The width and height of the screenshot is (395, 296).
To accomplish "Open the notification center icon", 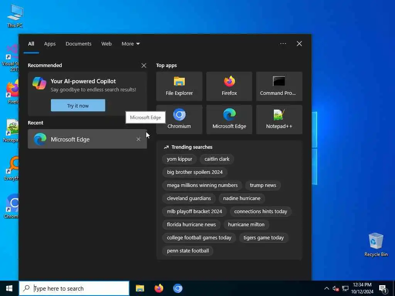I will [383, 289].
